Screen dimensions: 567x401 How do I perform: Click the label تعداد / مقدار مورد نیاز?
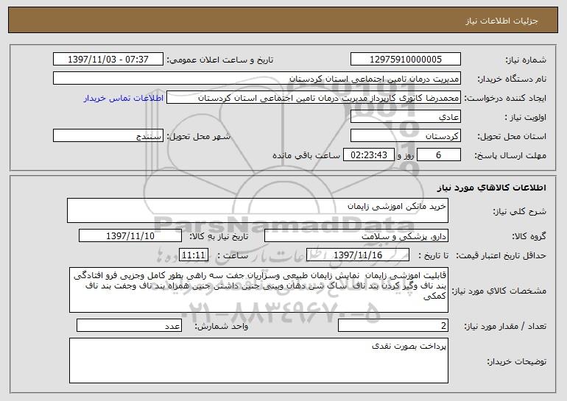[x=505, y=326]
